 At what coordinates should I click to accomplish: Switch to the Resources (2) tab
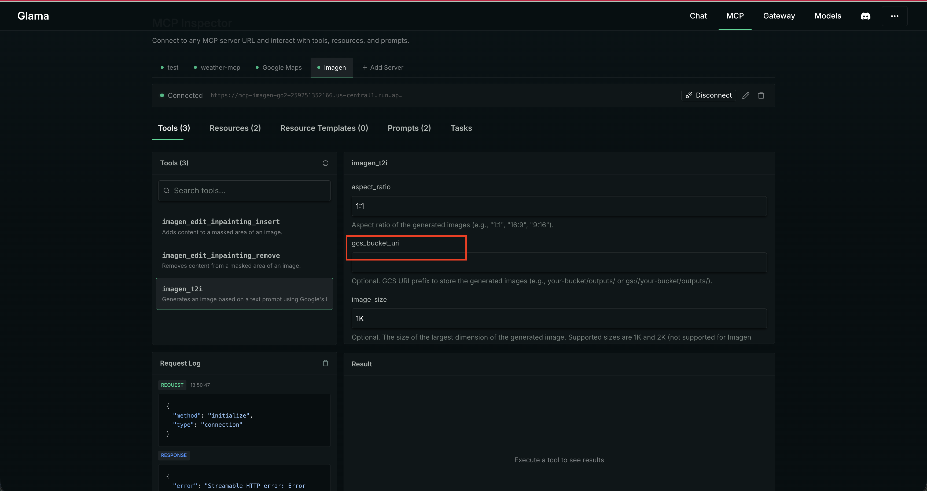coord(235,128)
